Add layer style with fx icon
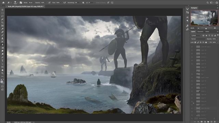 point(198,122)
